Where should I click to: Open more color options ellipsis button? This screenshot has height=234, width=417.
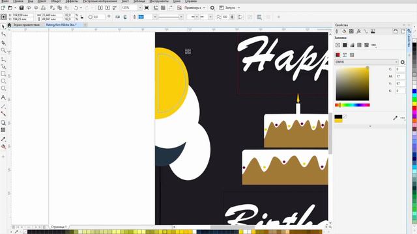pyautogui.click(x=403, y=118)
